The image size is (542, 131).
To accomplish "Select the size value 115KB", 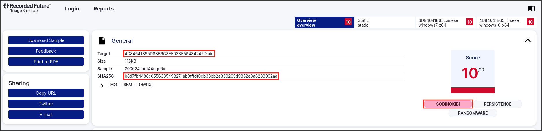I will [x=130, y=61].
